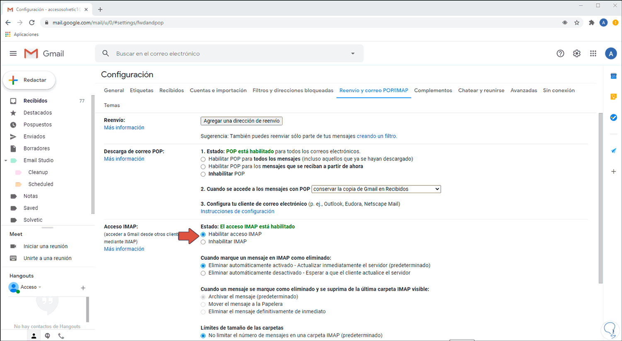This screenshot has height=341, width=622.
Task: Bookmark this page with the star icon
Action: point(577,23)
